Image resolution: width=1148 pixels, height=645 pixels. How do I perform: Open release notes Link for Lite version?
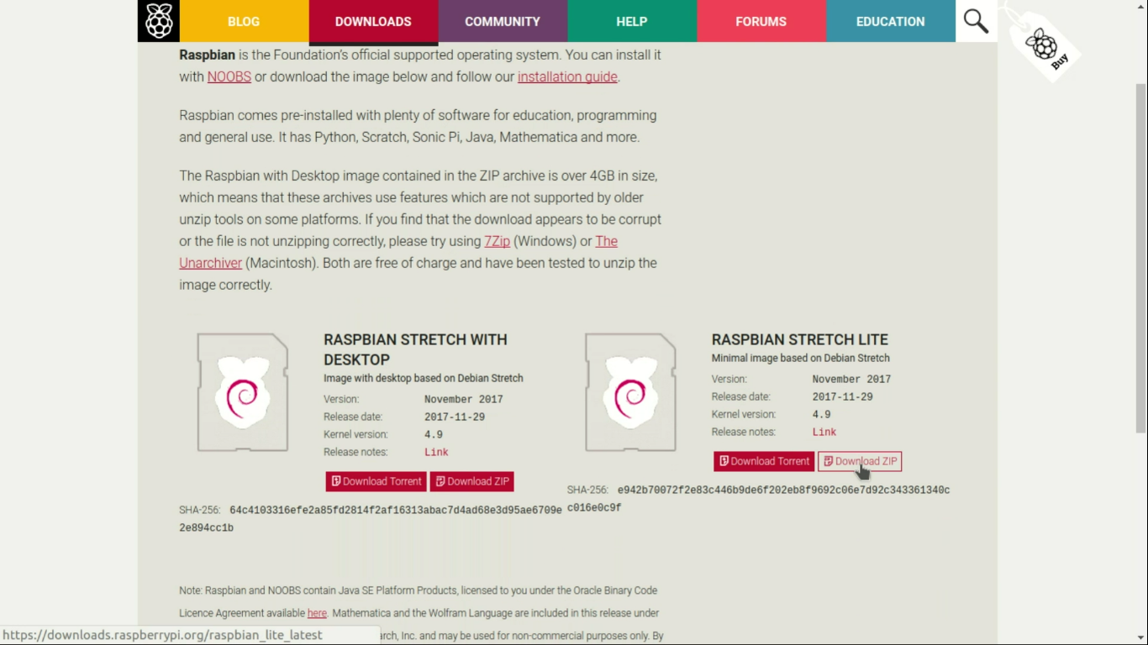[824, 432]
